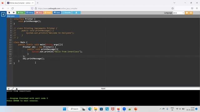Click the taskbar Search box
The width and height of the screenshot is (200, 112).
[74, 109]
